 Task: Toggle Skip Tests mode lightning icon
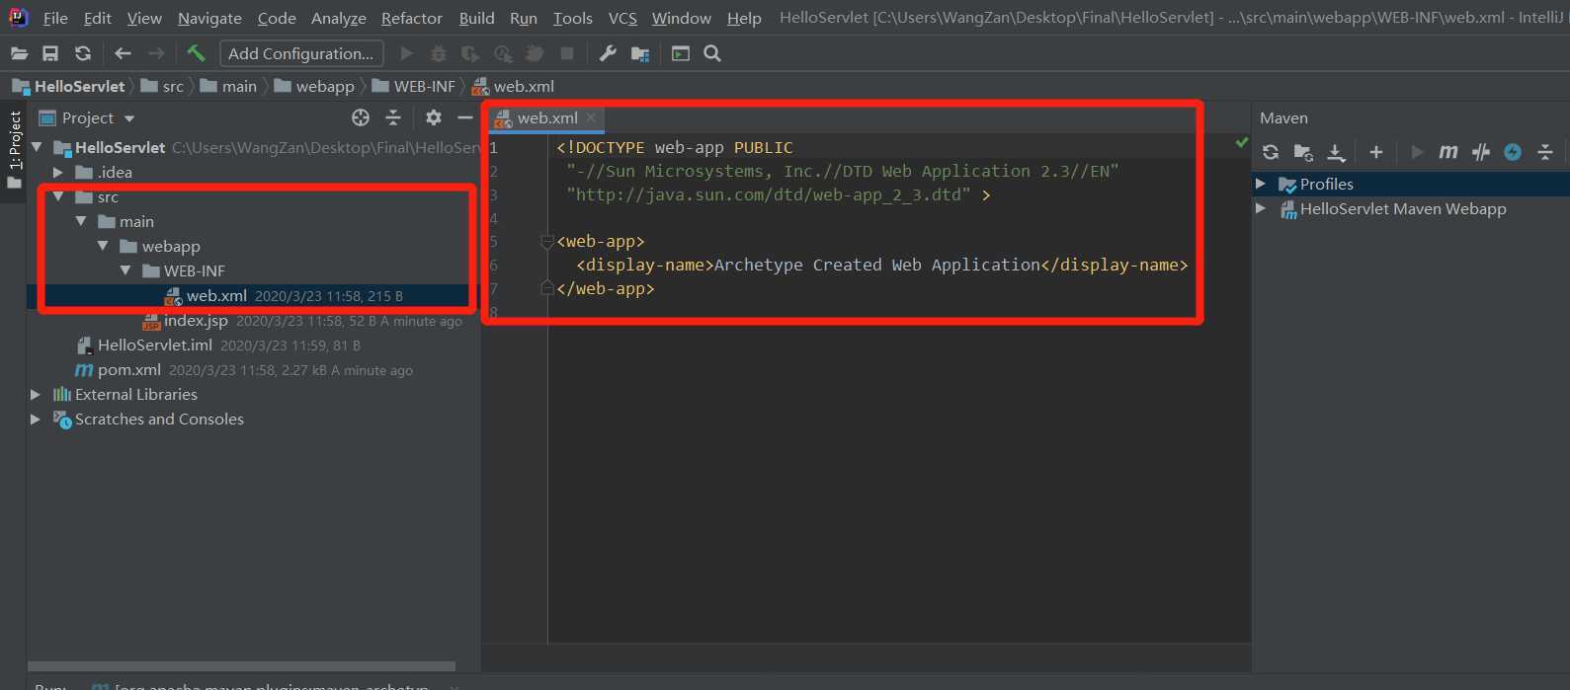point(1513,152)
